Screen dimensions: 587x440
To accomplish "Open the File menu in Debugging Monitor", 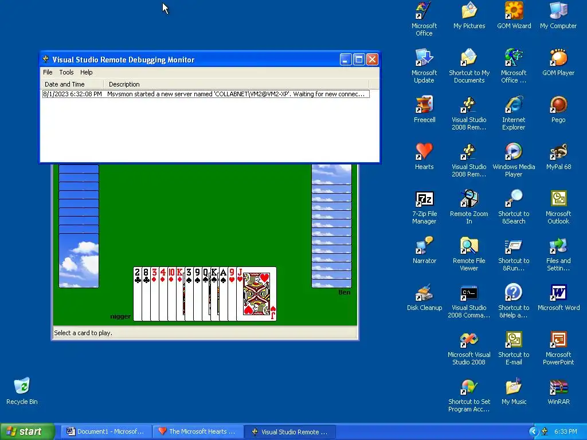I will (48, 72).
